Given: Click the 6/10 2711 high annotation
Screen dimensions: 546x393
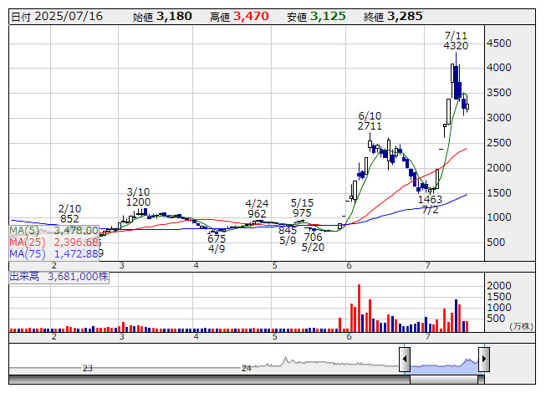Looking at the screenshot, I should 370,120.
